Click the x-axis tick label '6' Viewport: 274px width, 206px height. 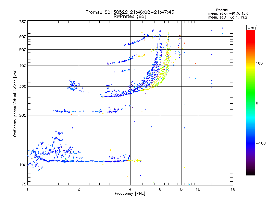160,189
